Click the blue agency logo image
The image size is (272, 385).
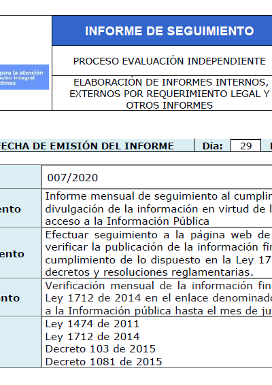click(24, 77)
